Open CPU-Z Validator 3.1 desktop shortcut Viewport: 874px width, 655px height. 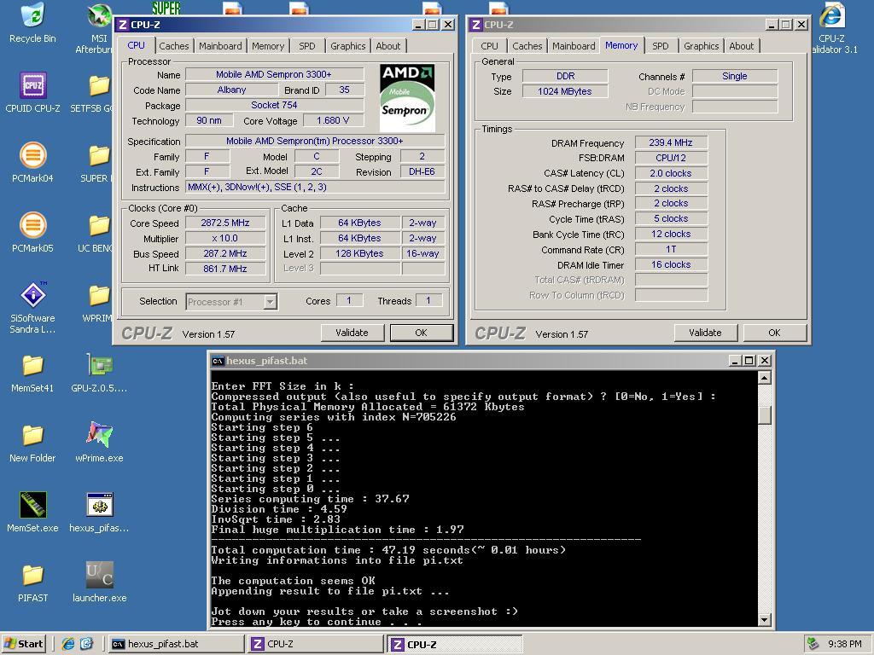click(834, 28)
